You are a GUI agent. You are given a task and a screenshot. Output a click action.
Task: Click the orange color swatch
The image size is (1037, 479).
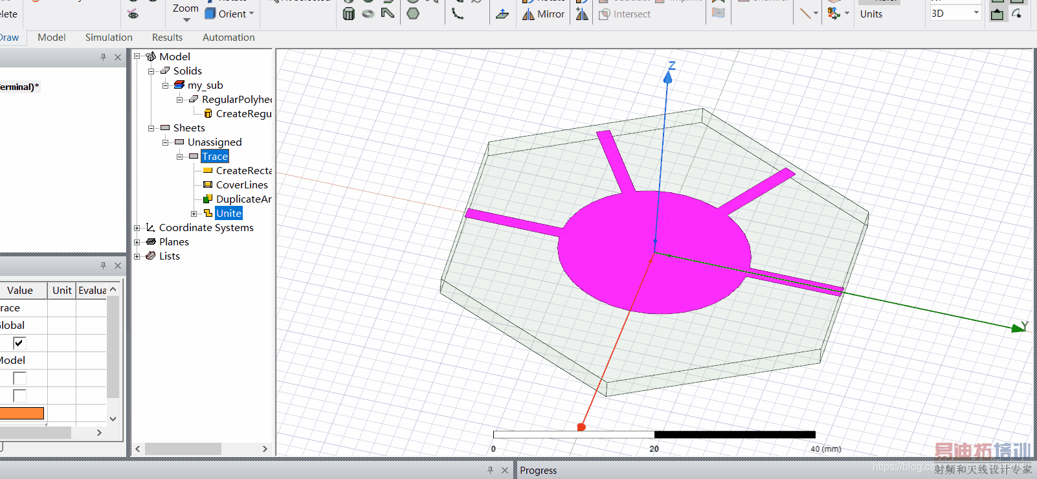22,413
